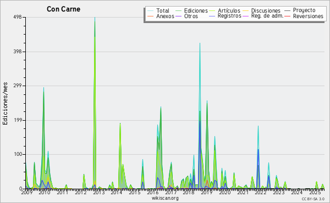Click the y-axis value 398
Screen dimensions: 330x203
(18, 52)
